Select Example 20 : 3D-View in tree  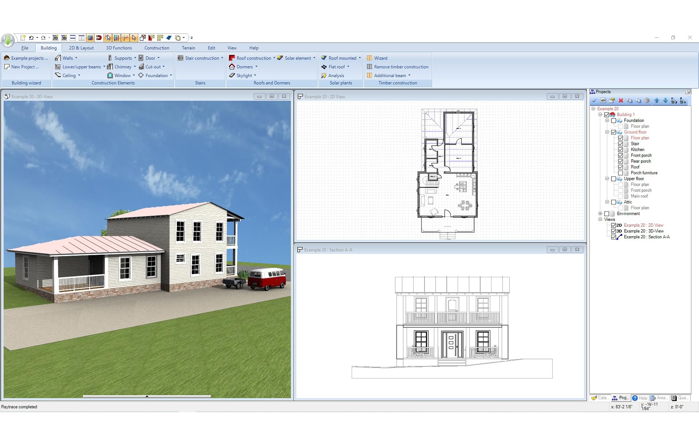(644, 231)
